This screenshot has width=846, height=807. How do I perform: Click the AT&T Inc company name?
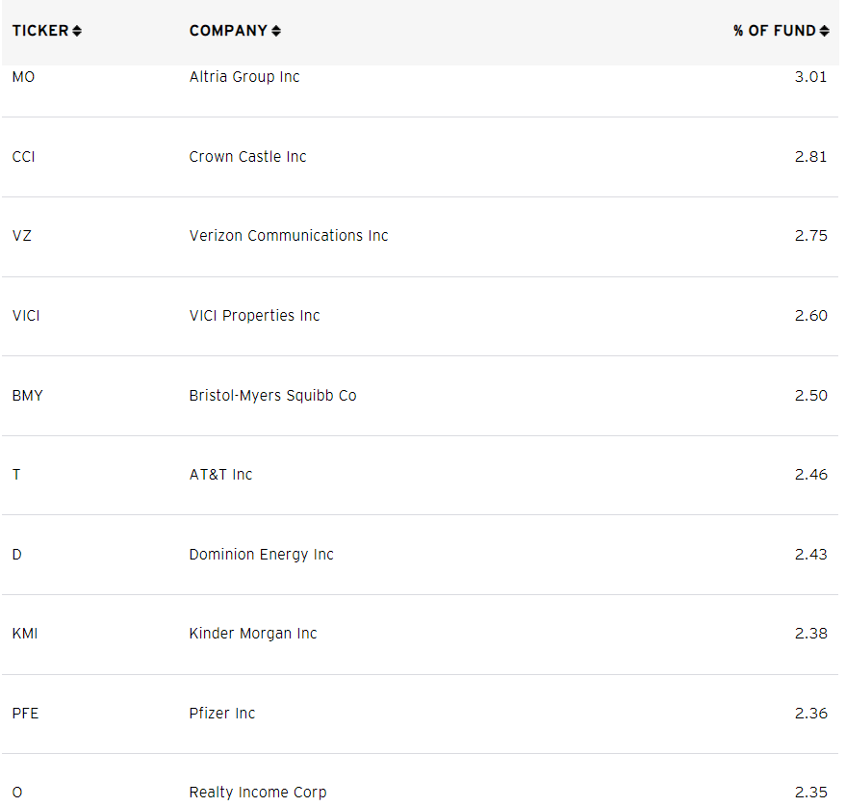(220, 475)
